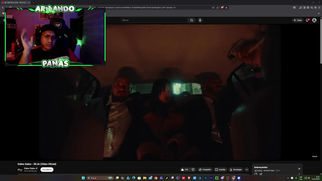Switch the ESP LAA keyboard language
The height and width of the screenshot is (181, 322).
click(x=301, y=178)
